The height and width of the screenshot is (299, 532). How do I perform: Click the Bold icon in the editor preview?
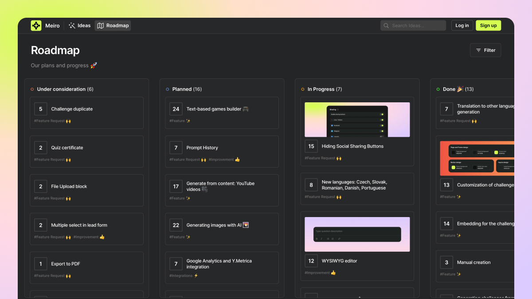[x=317, y=239]
